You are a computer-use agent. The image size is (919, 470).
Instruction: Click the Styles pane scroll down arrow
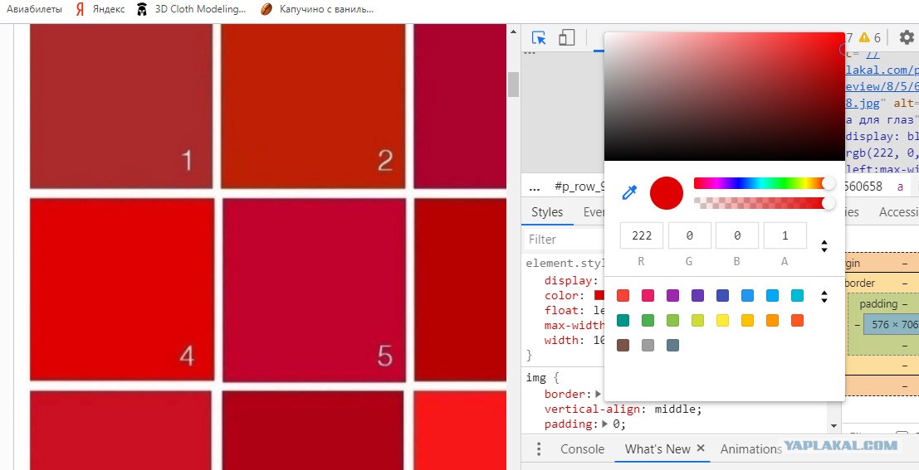point(833,425)
